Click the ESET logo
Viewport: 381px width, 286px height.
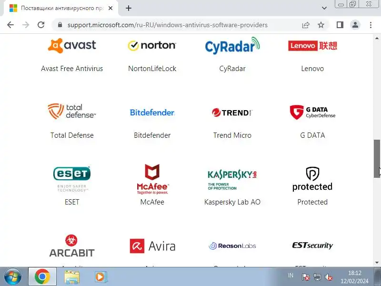click(72, 179)
